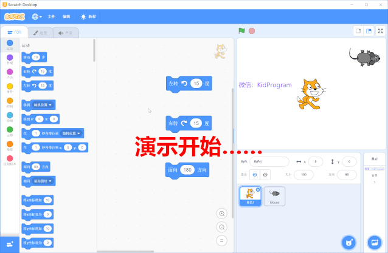This screenshot has height=253, width=388.
Task: Select the orange 控制 block category
Action: (9, 101)
